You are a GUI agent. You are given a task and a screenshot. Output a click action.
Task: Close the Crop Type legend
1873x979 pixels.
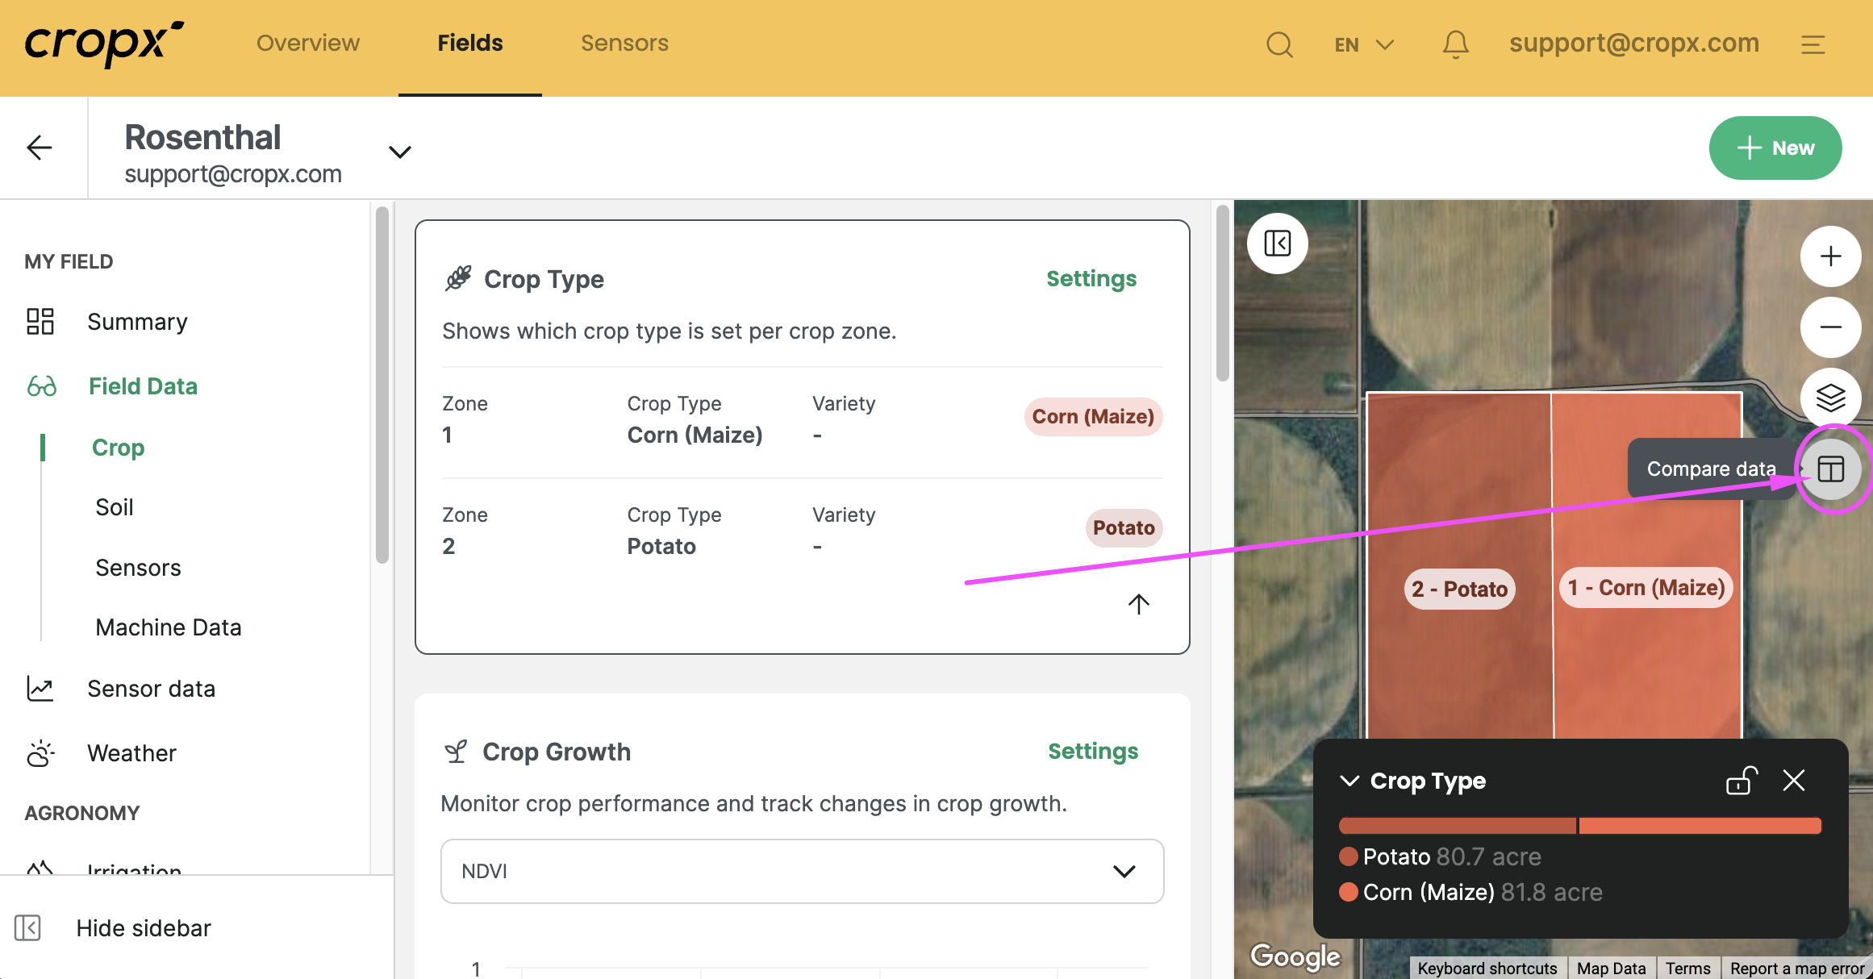(x=1794, y=781)
